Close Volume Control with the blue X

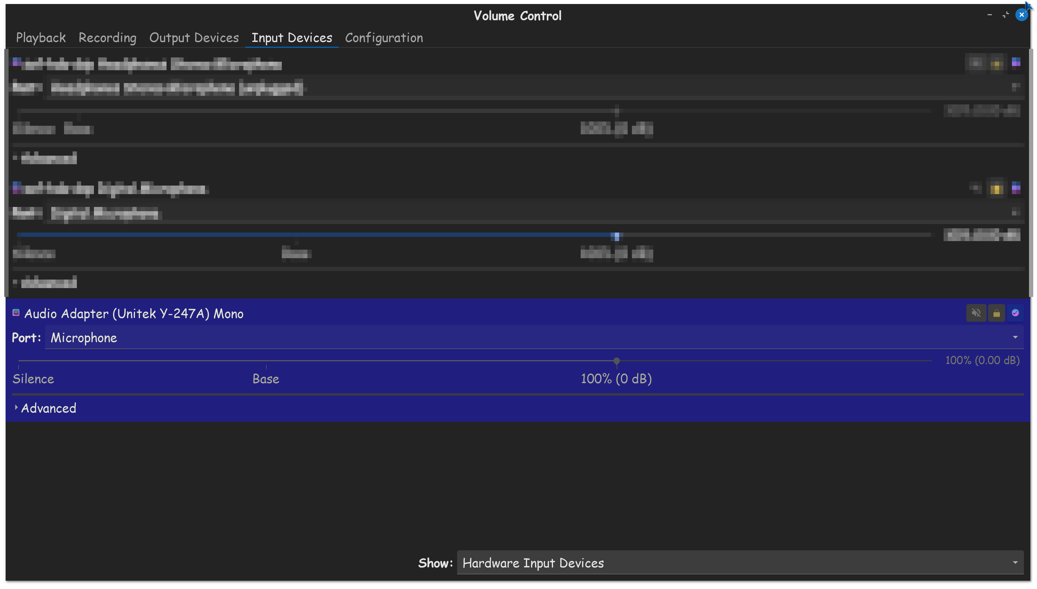[x=1022, y=15]
